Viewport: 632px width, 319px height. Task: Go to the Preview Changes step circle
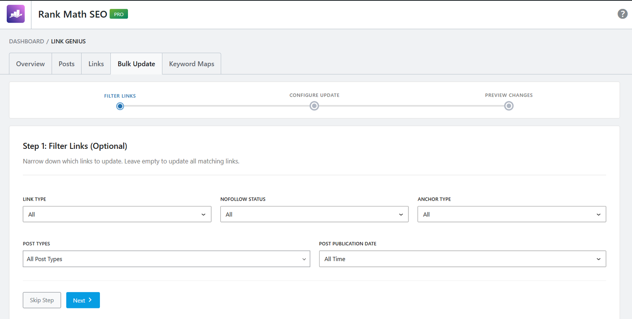pyautogui.click(x=509, y=106)
